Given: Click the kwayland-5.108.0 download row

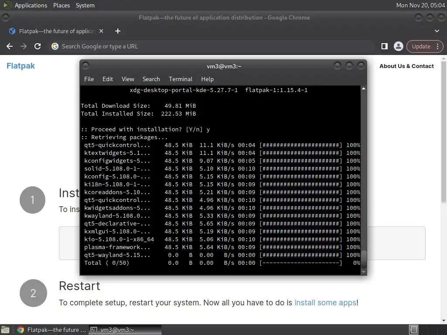Looking at the screenshot, I should [222, 215].
